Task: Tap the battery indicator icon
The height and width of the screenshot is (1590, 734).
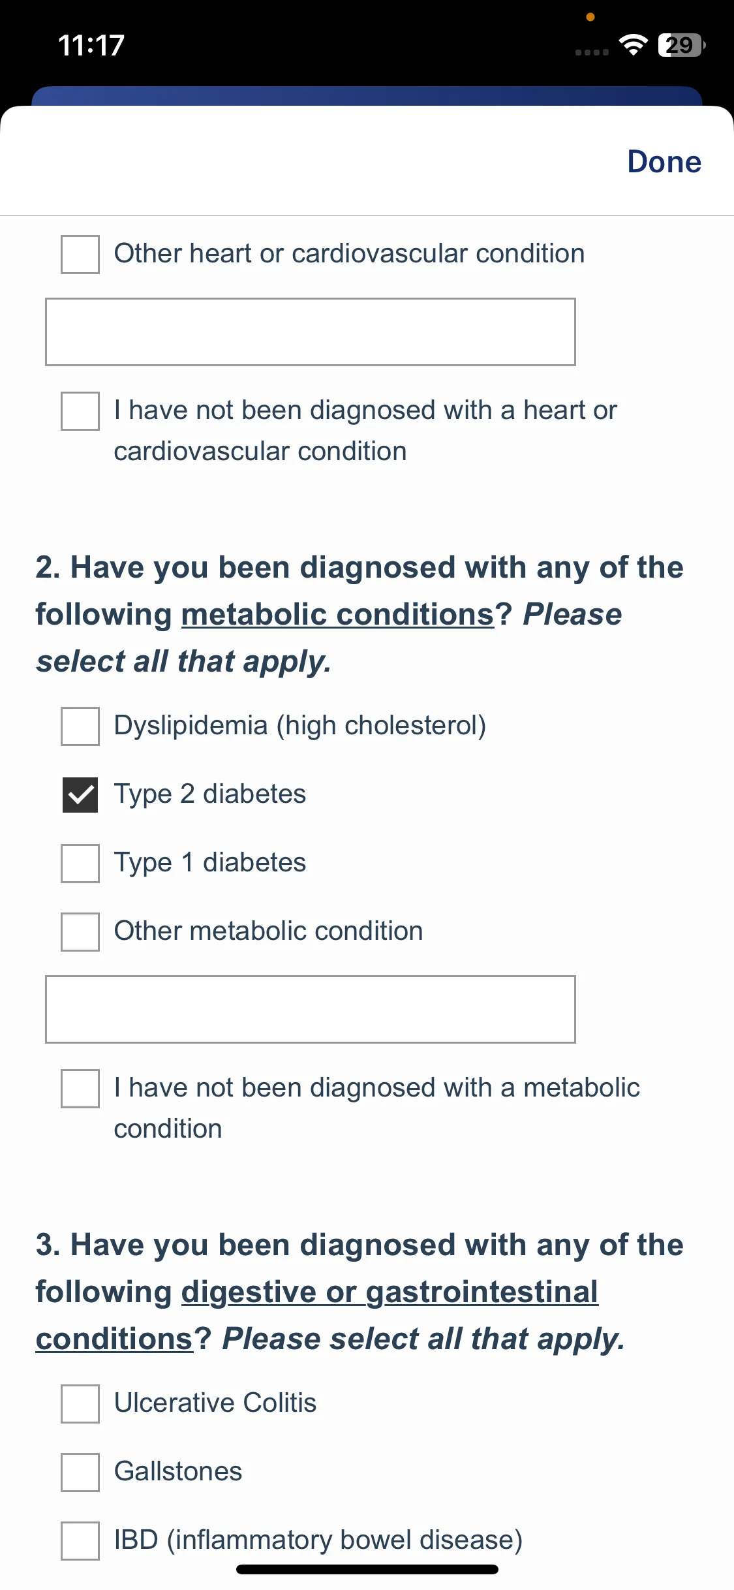Action: (682, 45)
